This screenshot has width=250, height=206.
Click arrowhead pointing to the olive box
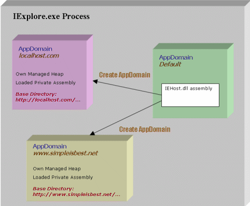point(92,133)
